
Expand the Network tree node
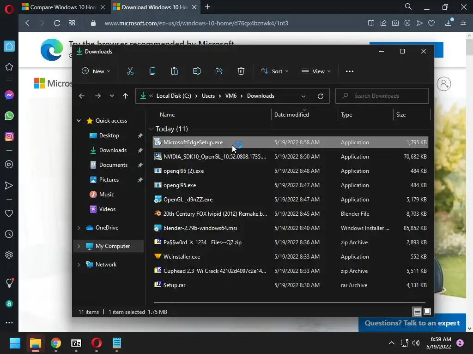(x=79, y=265)
